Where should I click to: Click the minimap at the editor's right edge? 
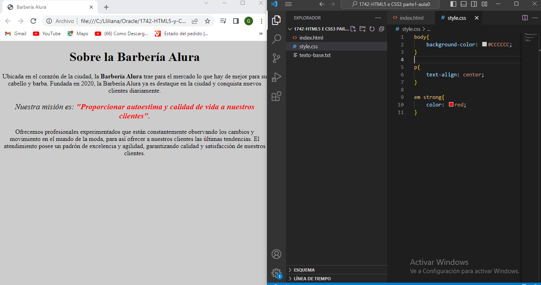point(530,37)
